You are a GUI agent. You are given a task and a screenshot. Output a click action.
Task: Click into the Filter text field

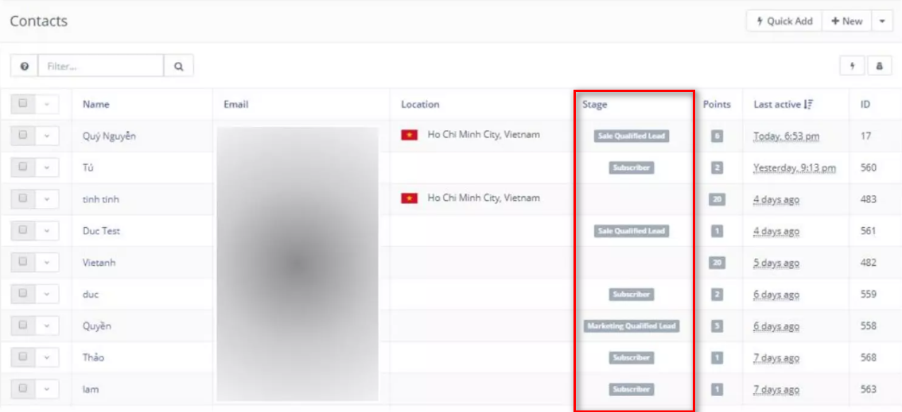pyautogui.click(x=101, y=67)
